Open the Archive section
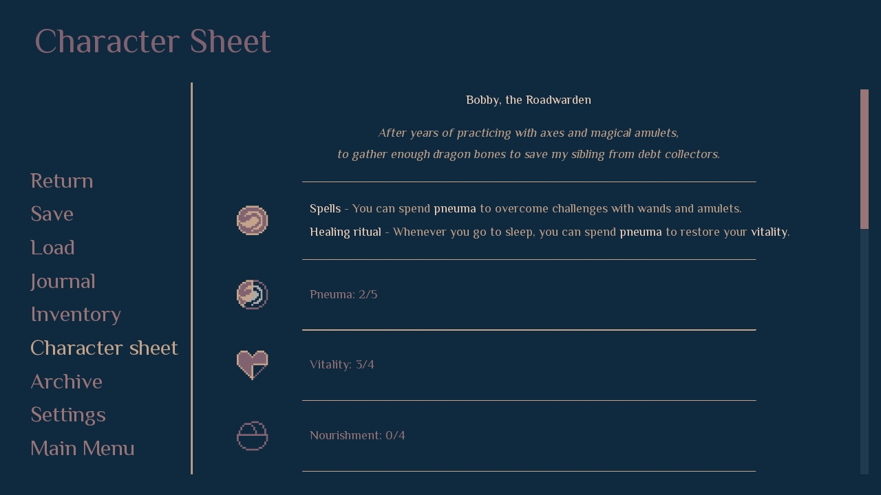 click(66, 381)
